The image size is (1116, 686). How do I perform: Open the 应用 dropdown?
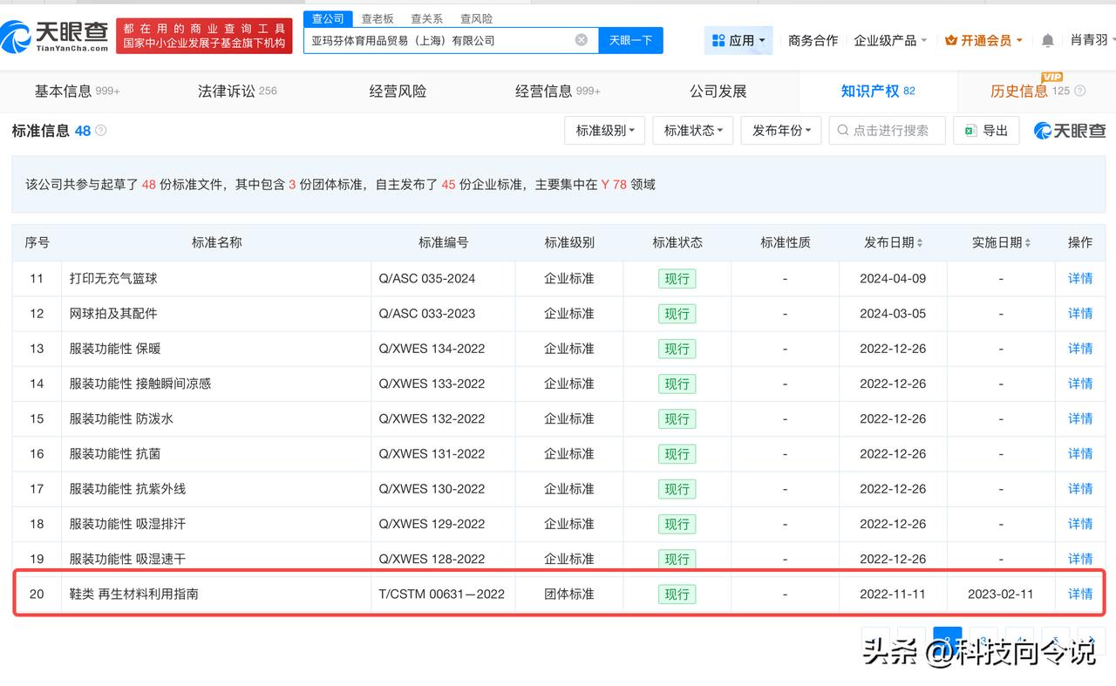pyautogui.click(x=738, y=40)
